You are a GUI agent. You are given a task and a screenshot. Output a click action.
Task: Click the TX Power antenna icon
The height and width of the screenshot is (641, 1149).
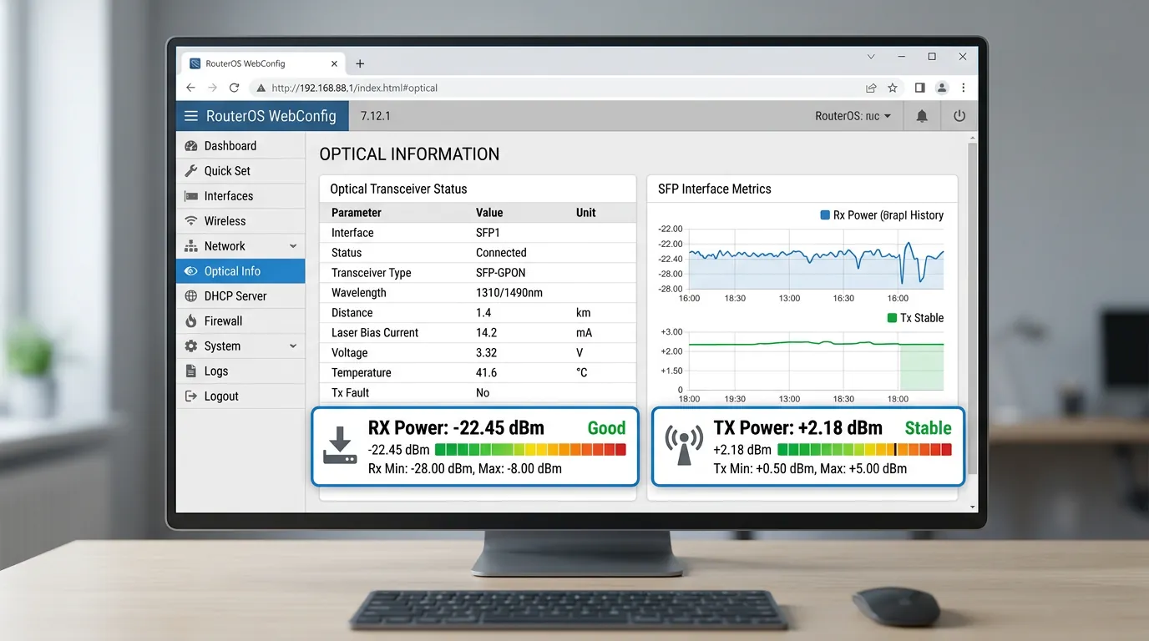click(682, 447)
